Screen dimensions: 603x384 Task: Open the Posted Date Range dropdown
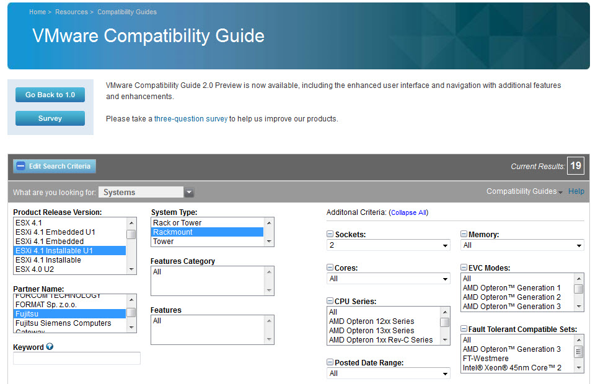(x=389, y=373)
